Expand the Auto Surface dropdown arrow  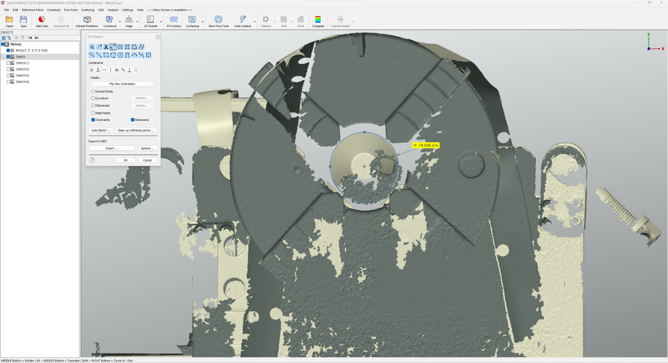(x=255, y=22)
